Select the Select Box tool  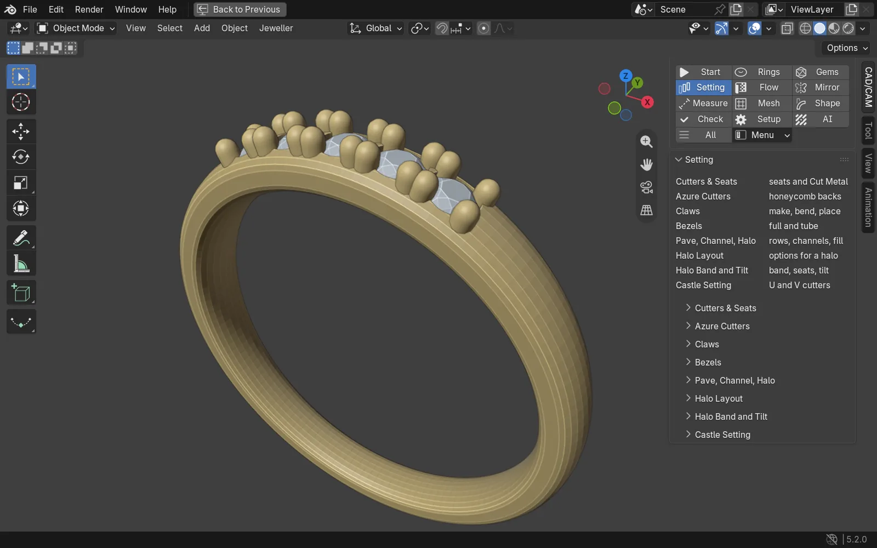[21, 76]
